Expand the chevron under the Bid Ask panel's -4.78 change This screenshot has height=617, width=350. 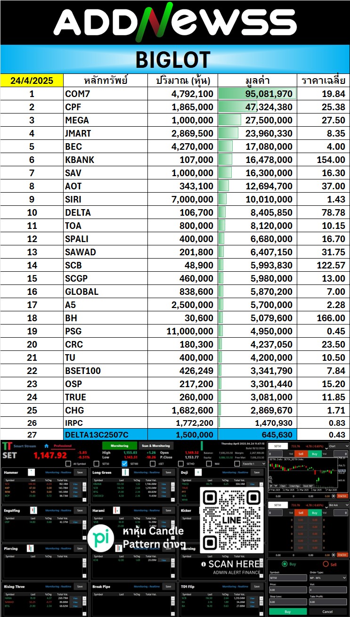pyautogui.click(x=326, y=508)
